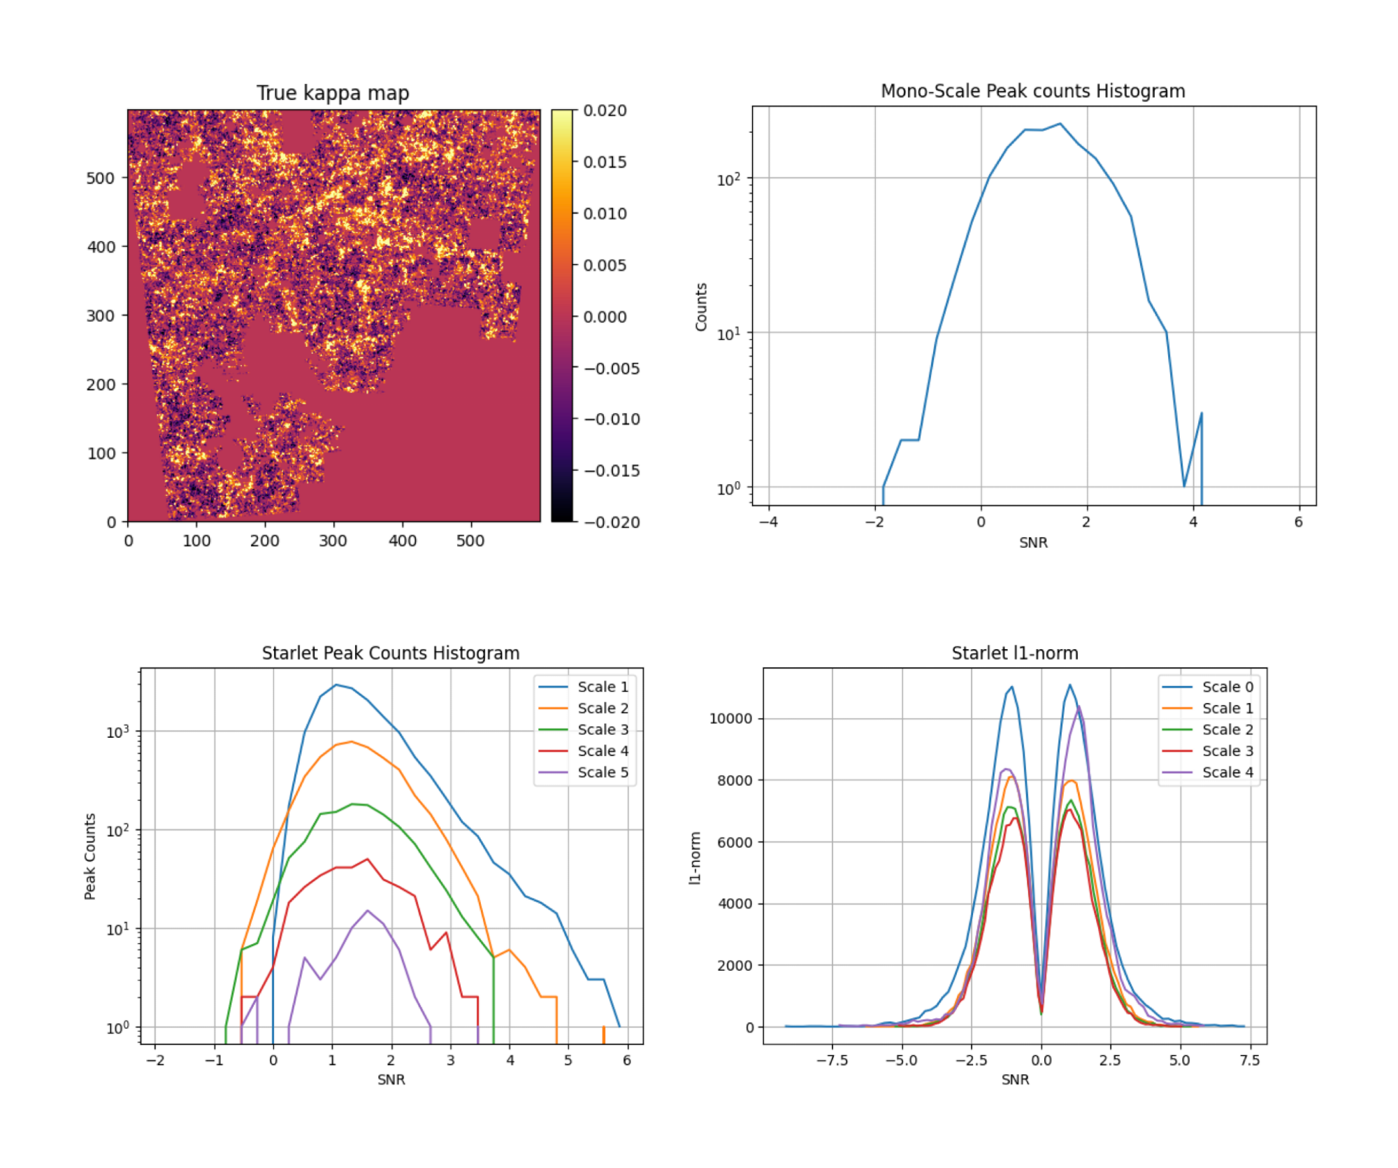1398x1168 pixels.
Task: Click 'SNR' label under starlet l1-norm plot
Action: pos(1015,1080)
